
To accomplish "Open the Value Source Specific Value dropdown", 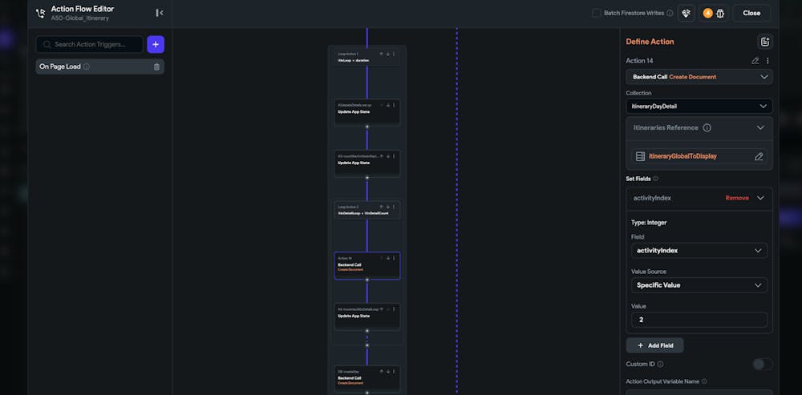I will (x=699, y=285).
